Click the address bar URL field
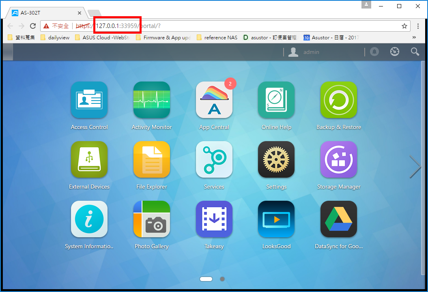 pos(225,26)
